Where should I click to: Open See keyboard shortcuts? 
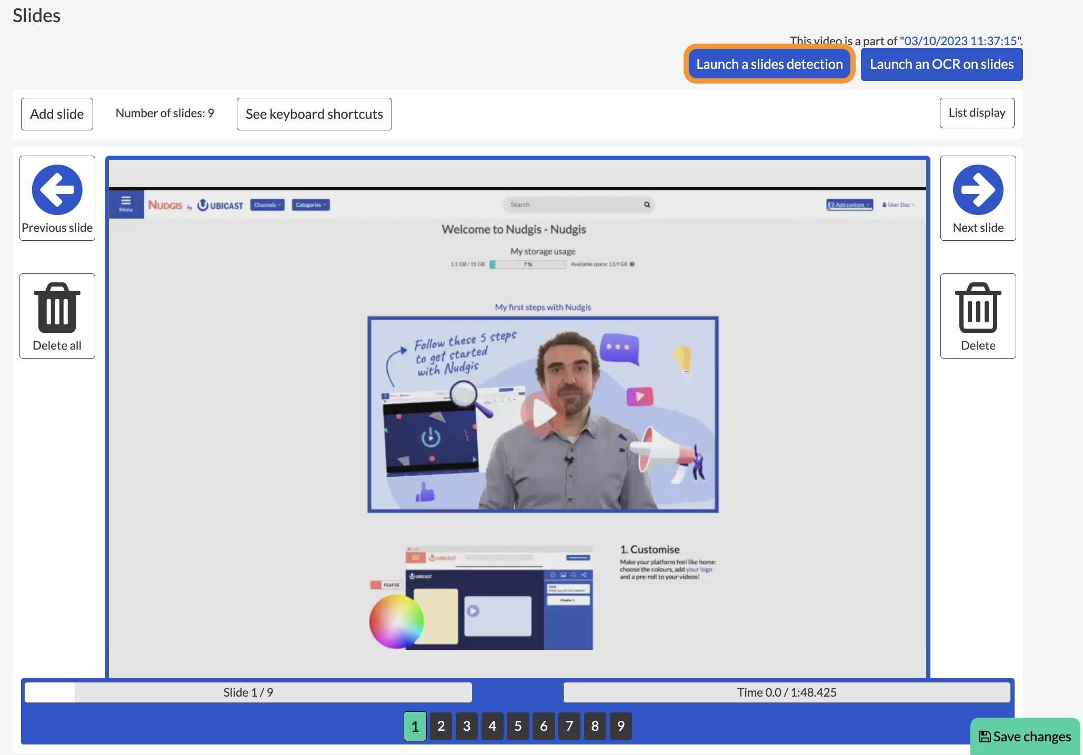314,114
